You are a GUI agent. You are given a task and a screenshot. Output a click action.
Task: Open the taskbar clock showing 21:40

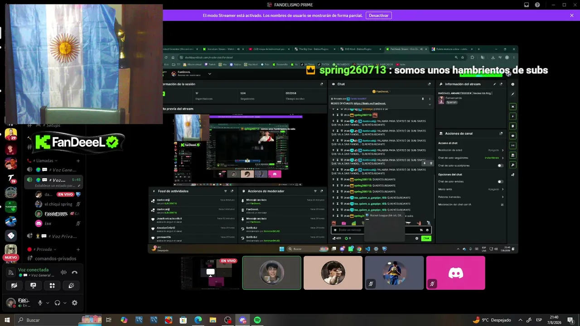pyautogui.click(x=554, y=320)
